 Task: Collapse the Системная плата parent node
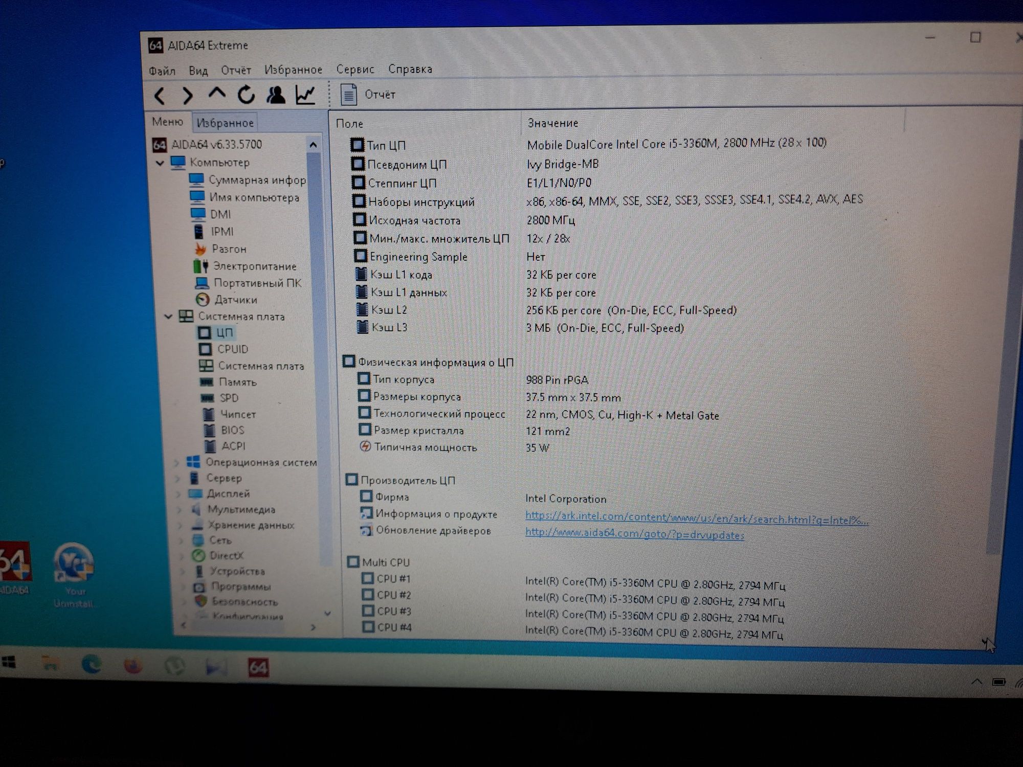pos(168,317)
